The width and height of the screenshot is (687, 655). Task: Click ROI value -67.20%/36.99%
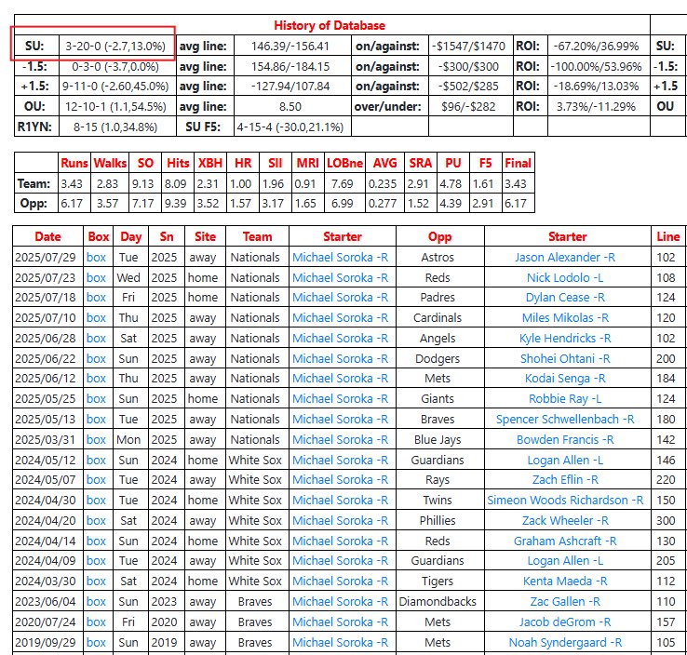[596, 46]
